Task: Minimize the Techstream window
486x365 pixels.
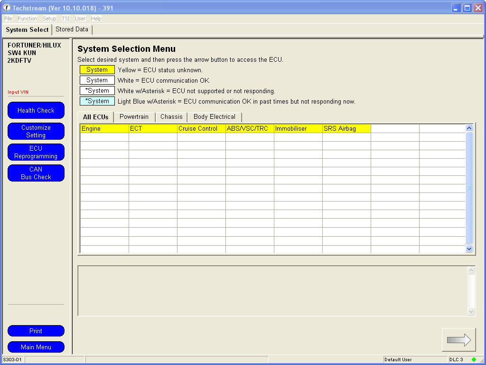Action: point(456,8)
